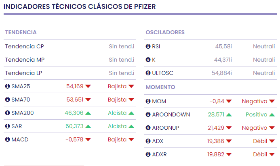Click the info icon beside ADXR

[x=148, y=154]
